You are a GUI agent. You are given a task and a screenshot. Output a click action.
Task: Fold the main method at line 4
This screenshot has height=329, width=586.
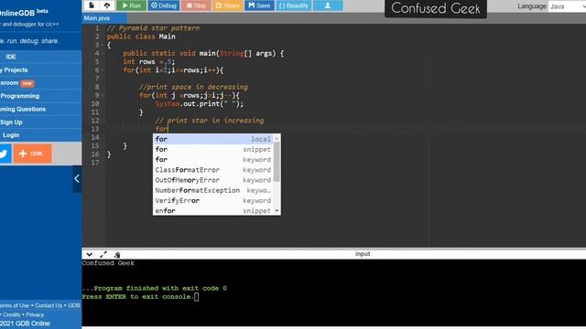102,53
